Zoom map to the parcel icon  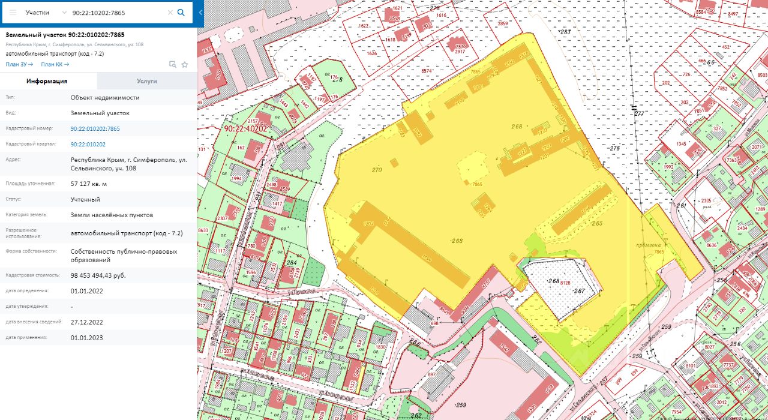pyautogui.click(x=173, y=64)
